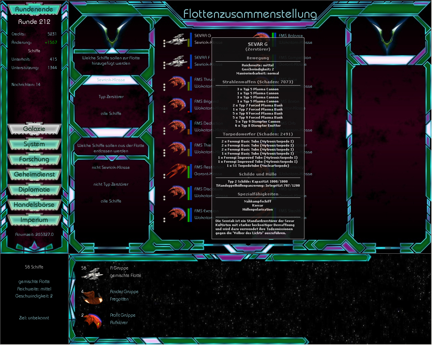This screenshot has height=345, width=432.
Task: Open the Typ Zerstörer type filter
Action: [111, 96]
